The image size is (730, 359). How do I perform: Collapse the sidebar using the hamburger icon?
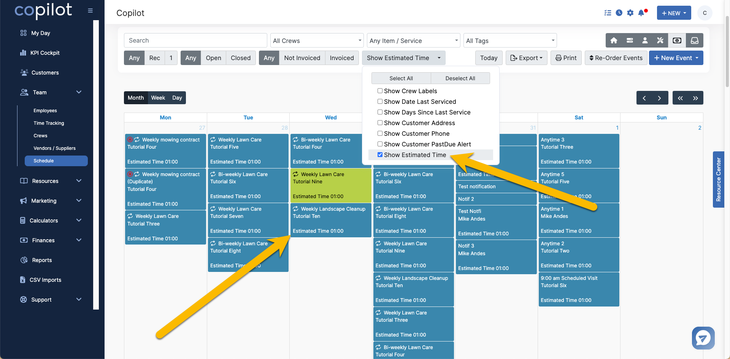[90, 11]
